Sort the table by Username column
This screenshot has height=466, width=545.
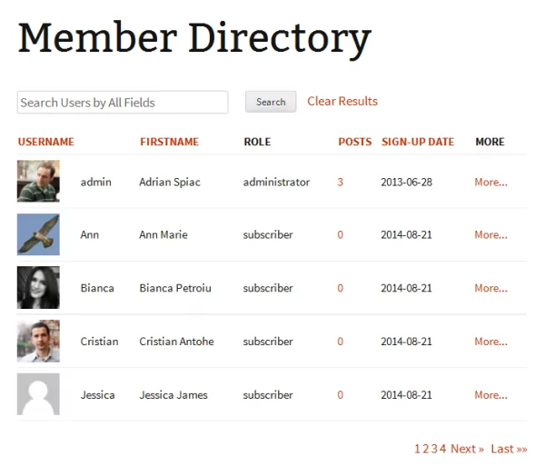pos(45,142)
